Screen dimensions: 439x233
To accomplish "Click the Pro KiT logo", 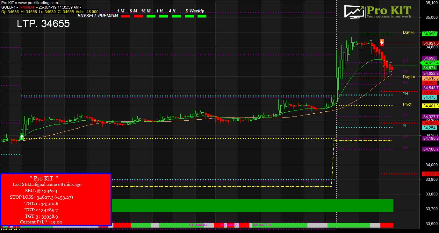I will click(378, 12).
